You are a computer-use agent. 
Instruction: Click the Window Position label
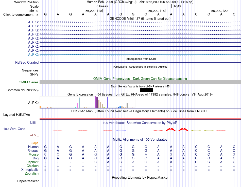pyautogui.click(x=26, y=2)
